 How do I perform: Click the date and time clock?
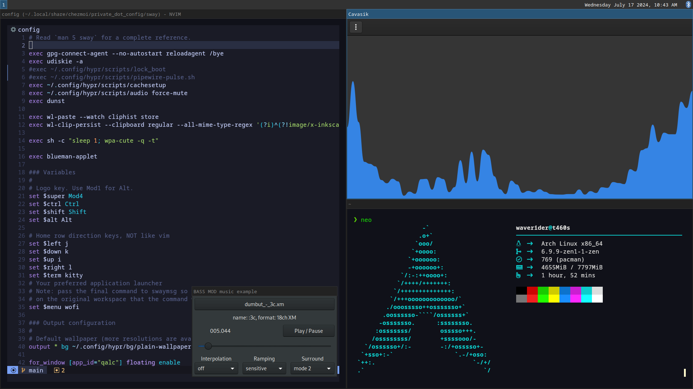[631, 5]
